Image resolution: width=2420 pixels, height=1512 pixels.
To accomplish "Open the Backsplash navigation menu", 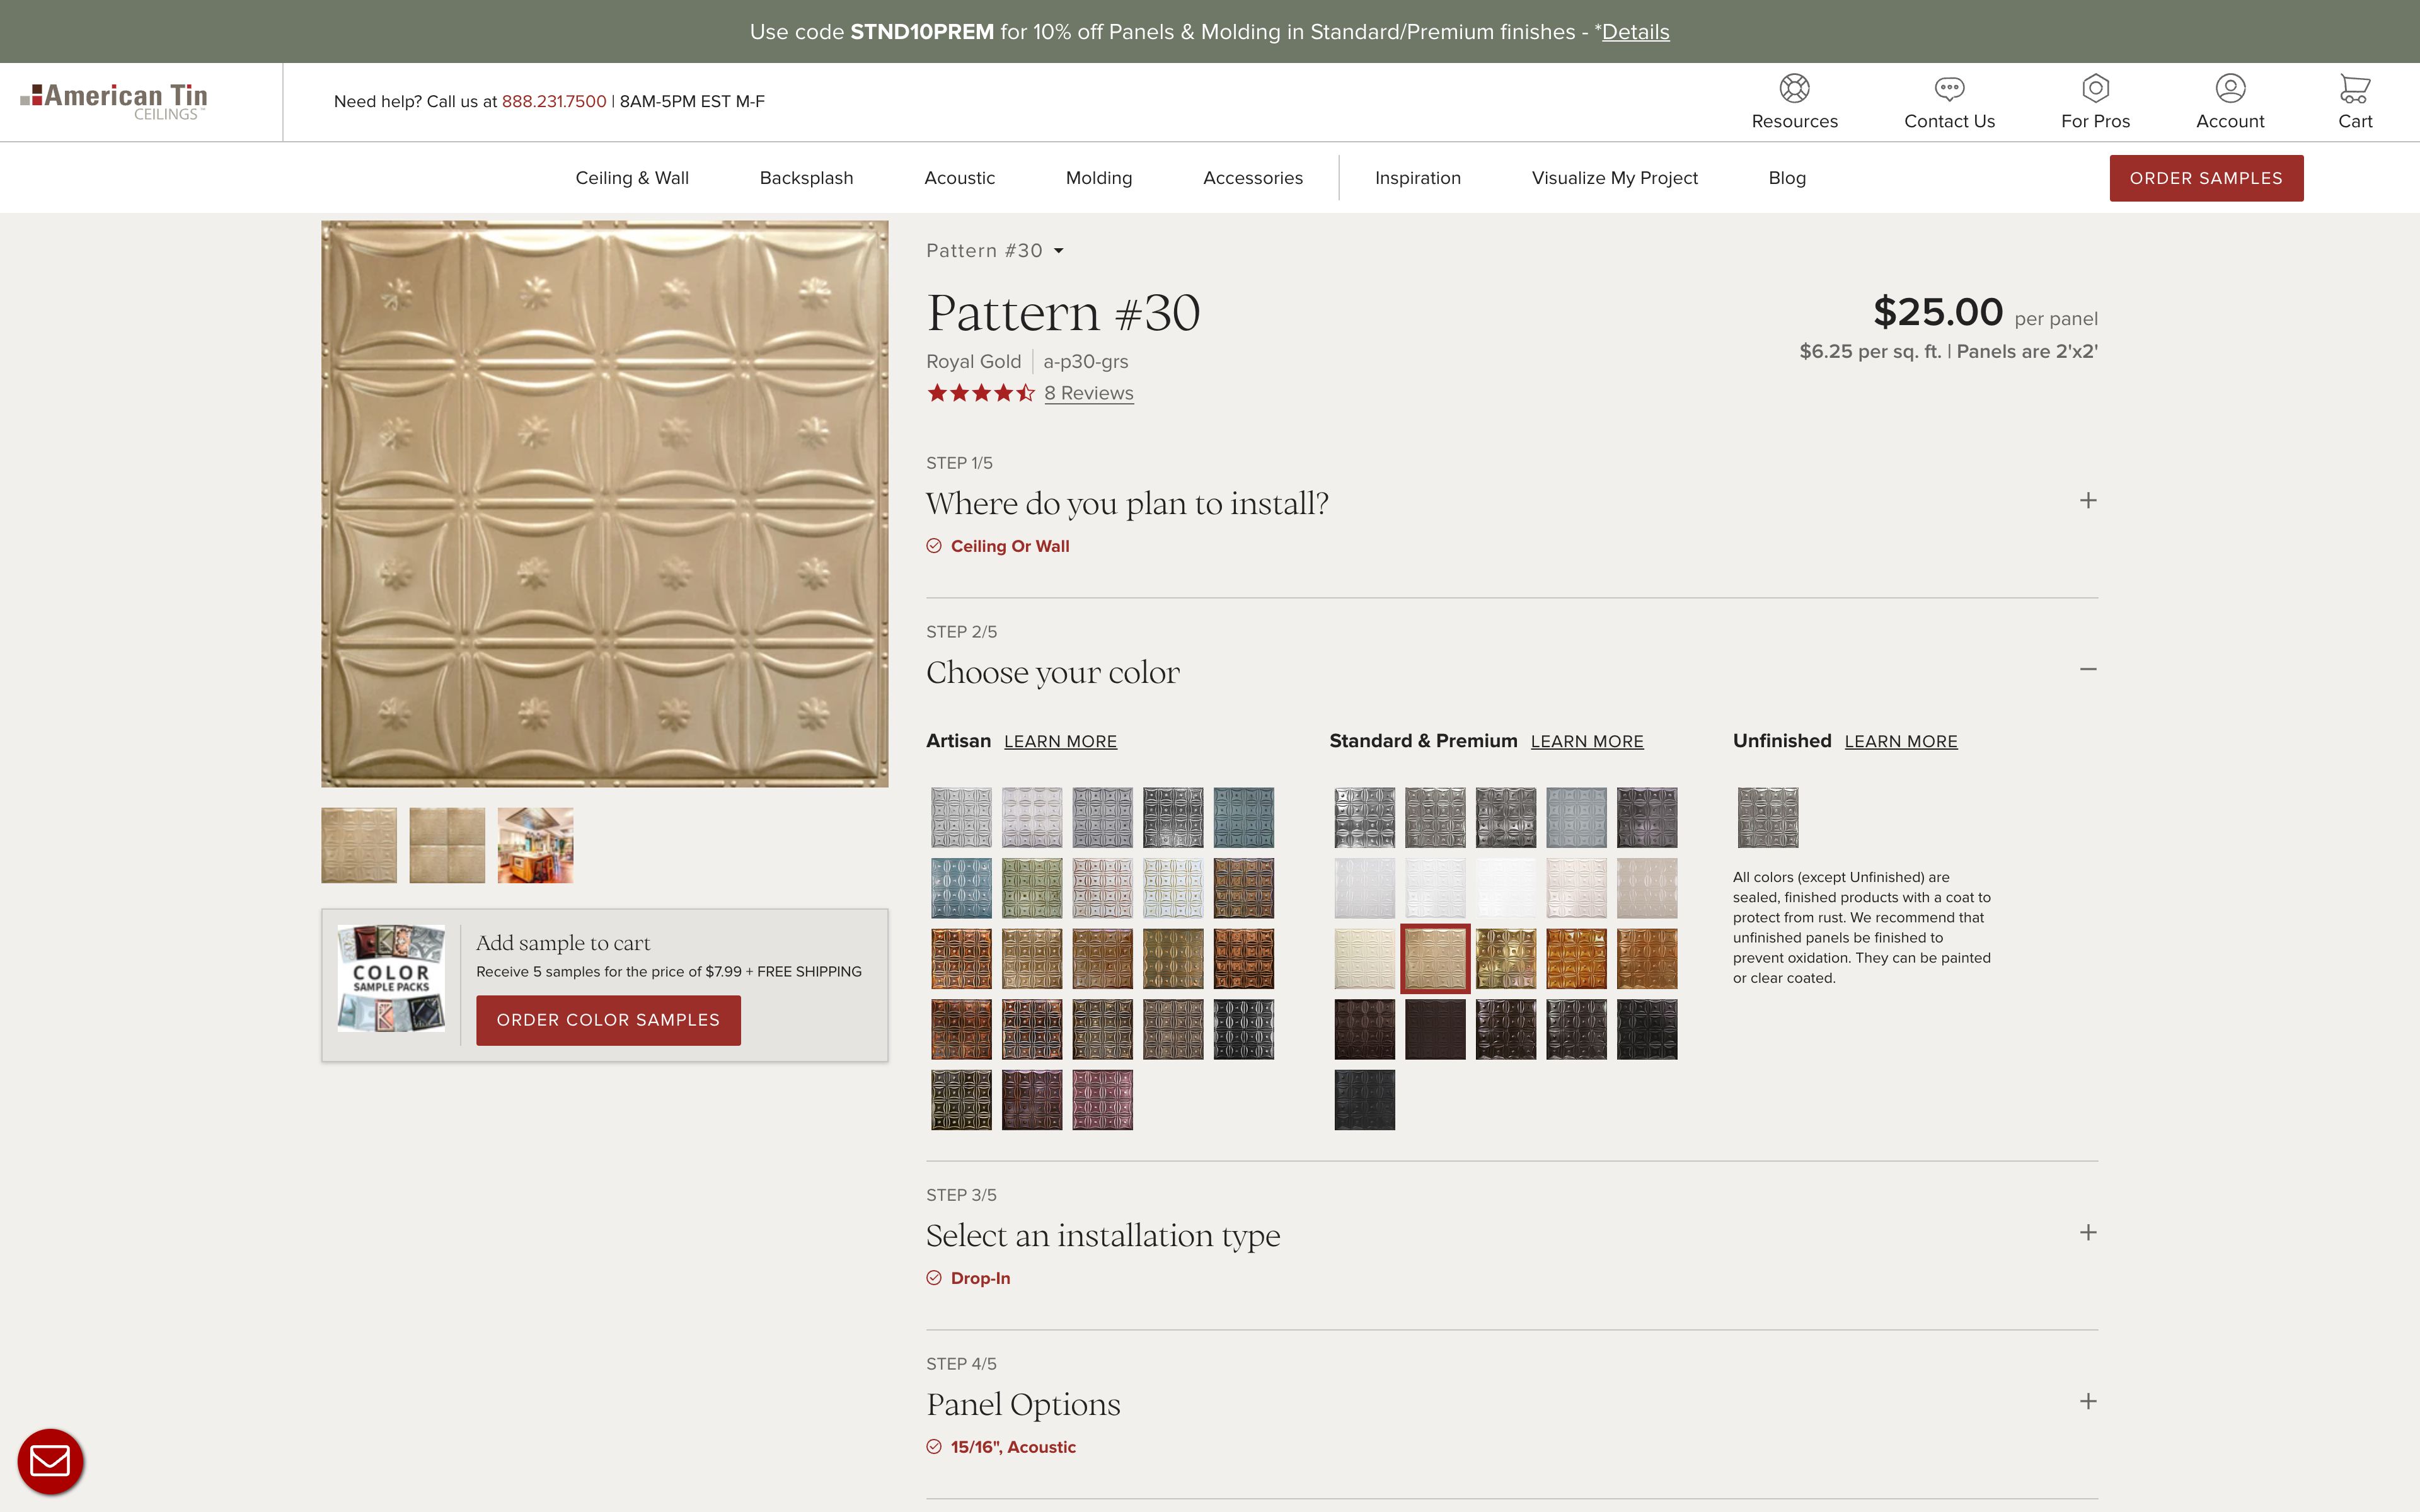I will point(806,177).
